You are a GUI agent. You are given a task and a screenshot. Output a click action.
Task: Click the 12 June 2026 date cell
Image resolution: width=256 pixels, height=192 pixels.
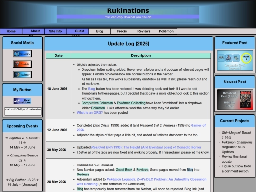[58, 130]
